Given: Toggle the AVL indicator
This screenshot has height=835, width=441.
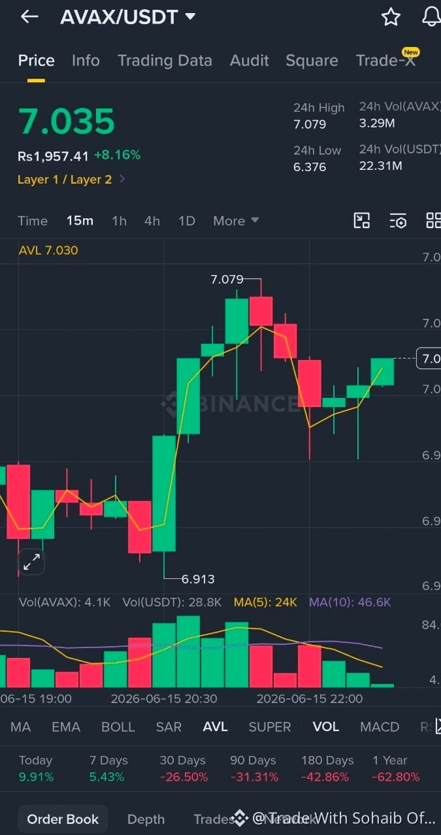Looking at the screenshot, I should (x=215, y=727).
